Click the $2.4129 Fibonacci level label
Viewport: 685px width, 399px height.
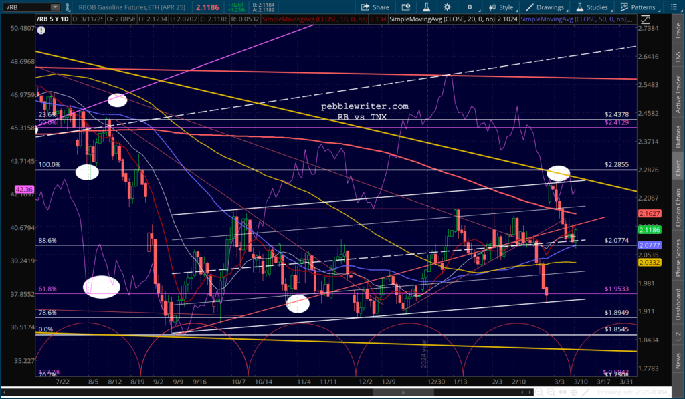pos(616,122)
